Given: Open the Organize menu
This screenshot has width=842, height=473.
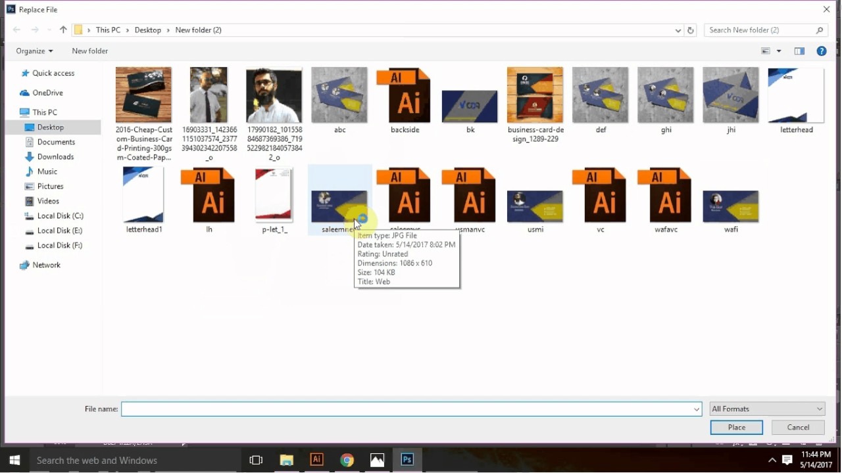Looking at the screenshot, I should 34,51.
